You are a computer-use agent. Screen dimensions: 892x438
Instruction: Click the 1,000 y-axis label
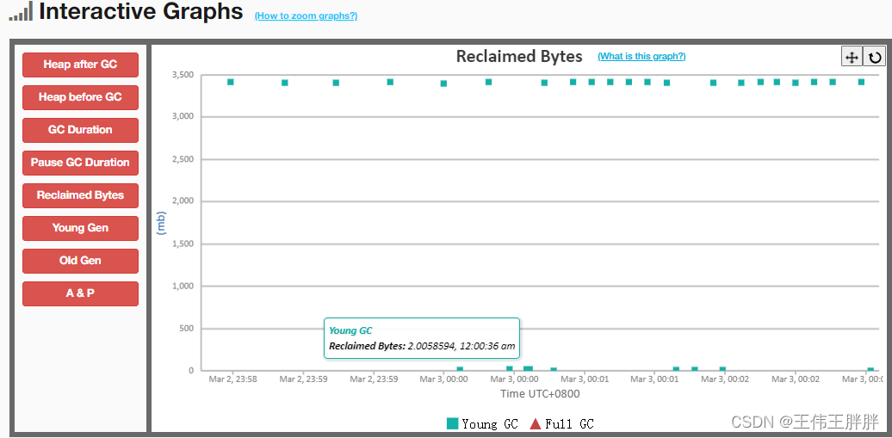pos(183,287)
